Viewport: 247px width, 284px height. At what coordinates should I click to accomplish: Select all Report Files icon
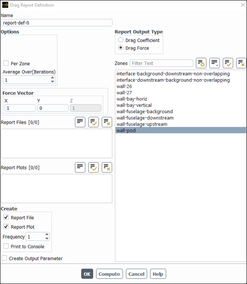click(x=94, y=122)
